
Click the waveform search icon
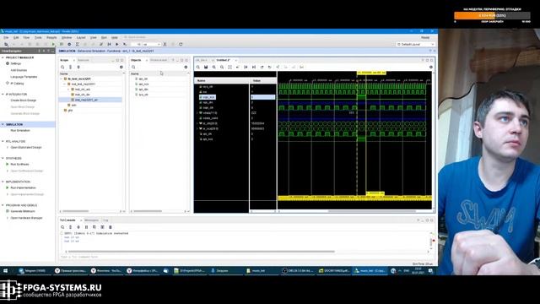[x=198, y=67]
